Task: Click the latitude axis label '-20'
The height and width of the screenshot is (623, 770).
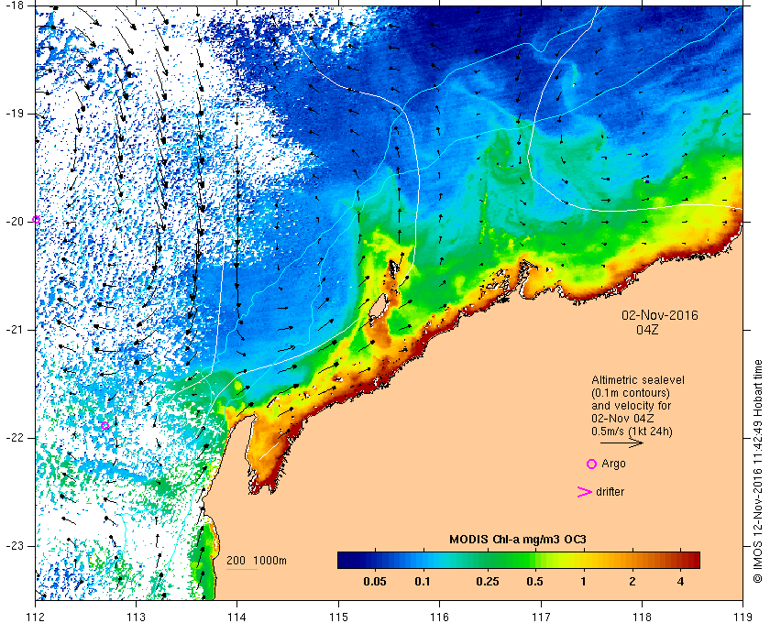Action: [x=14, y=222]
